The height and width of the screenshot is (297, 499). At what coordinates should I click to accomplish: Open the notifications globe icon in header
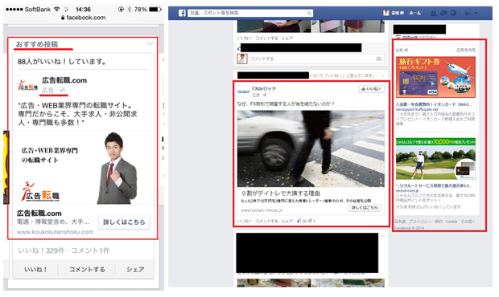click(453, 14)
